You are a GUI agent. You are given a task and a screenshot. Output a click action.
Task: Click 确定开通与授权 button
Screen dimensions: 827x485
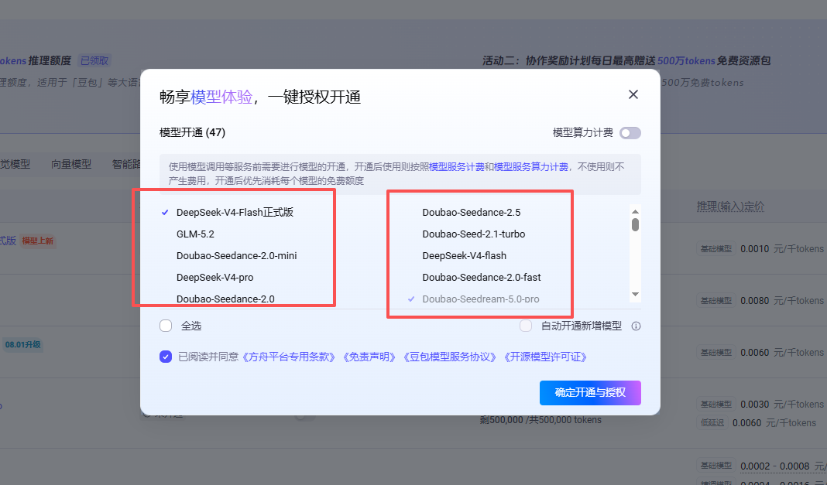(x=590, y=393)
